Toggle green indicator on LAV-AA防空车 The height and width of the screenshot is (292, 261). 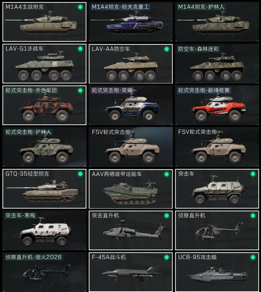coord(166,49)
